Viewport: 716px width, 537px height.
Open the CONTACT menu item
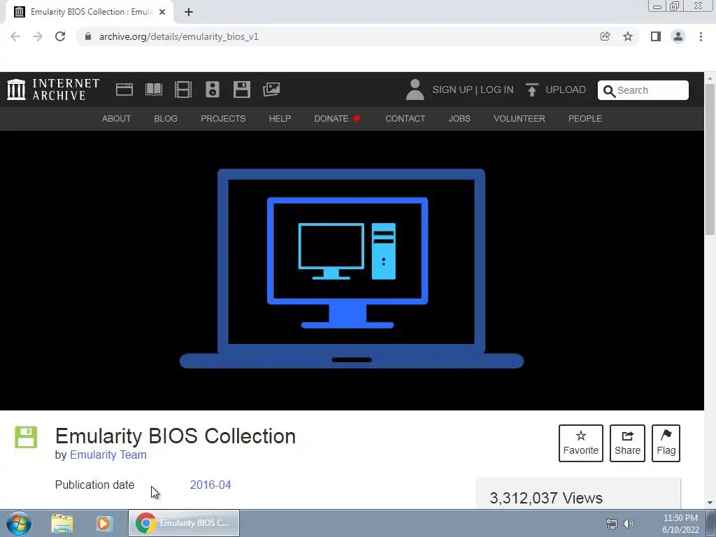[x=405, y=119]
